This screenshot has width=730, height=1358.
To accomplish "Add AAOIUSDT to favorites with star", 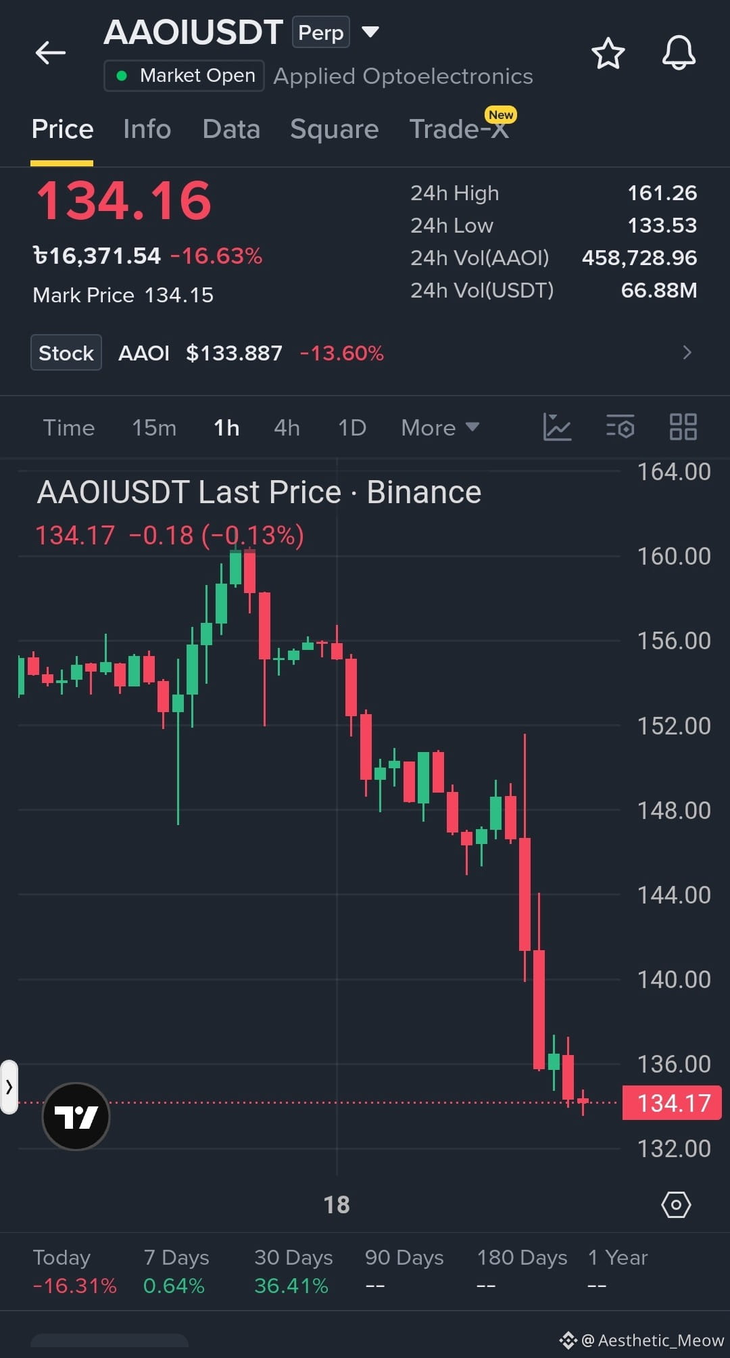I will 608,53.
